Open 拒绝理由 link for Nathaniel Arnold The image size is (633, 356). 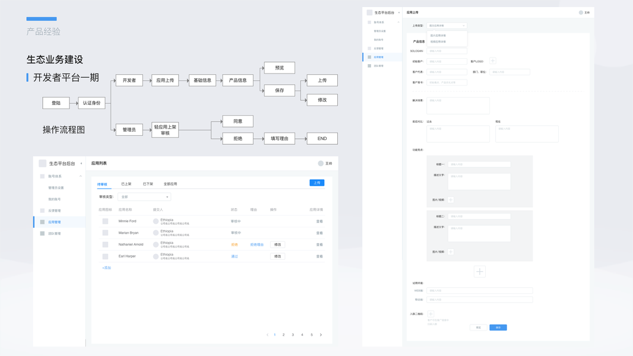tap(257, 244)
